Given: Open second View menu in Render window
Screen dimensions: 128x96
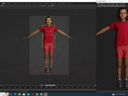Looking at the screenshot, I should click(x=109, y=4).
